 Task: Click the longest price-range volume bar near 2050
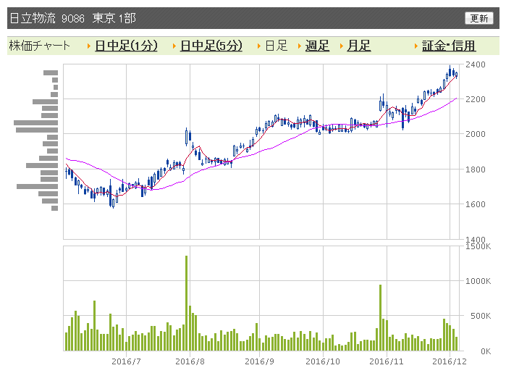click(35, 122)
